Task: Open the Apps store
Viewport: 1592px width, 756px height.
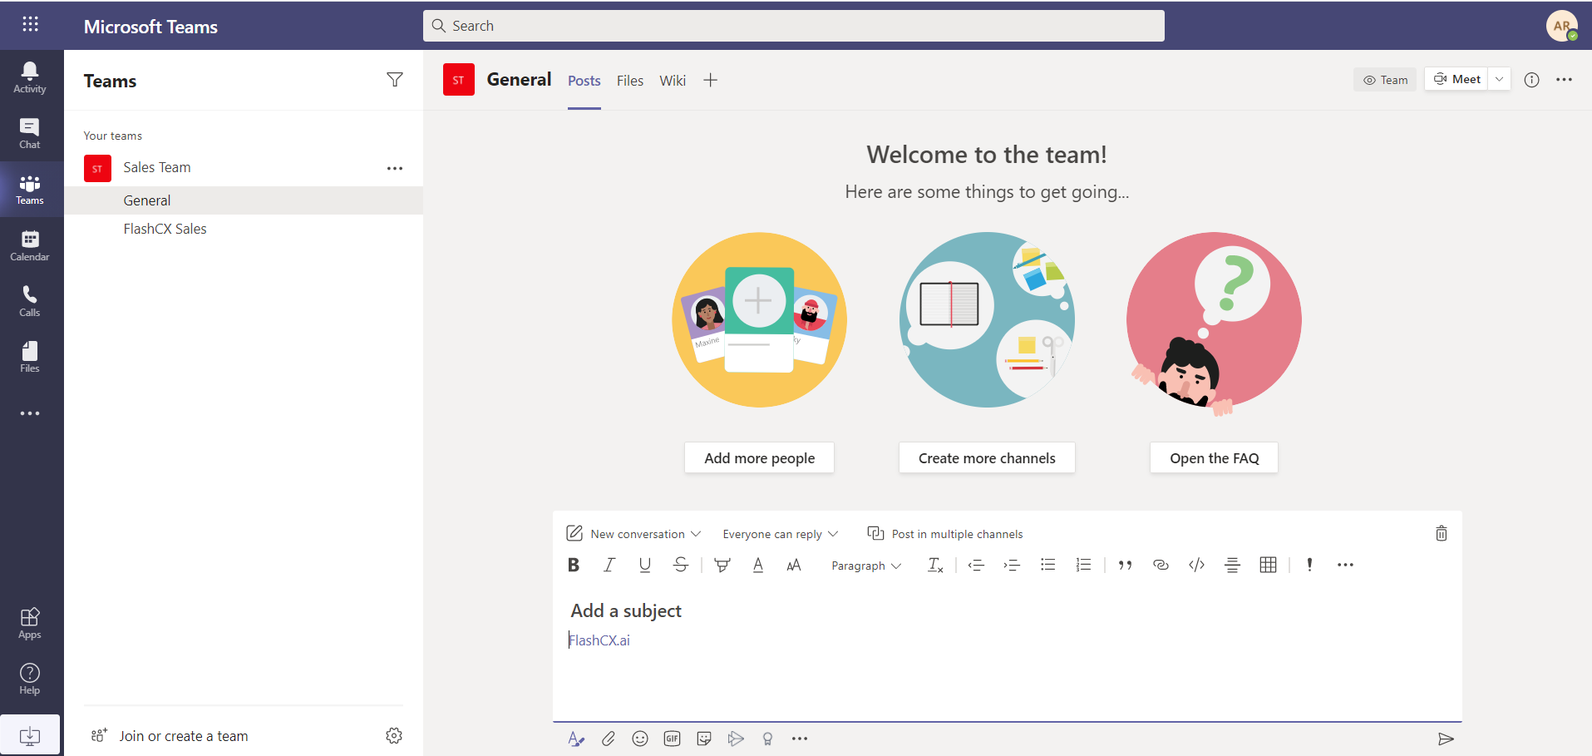Action: 30,623
